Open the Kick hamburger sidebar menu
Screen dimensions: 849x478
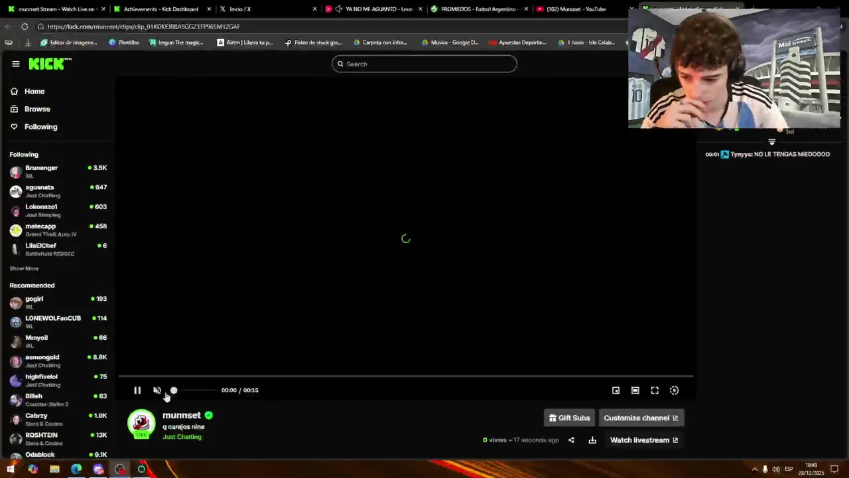click(x=15, y=64)
